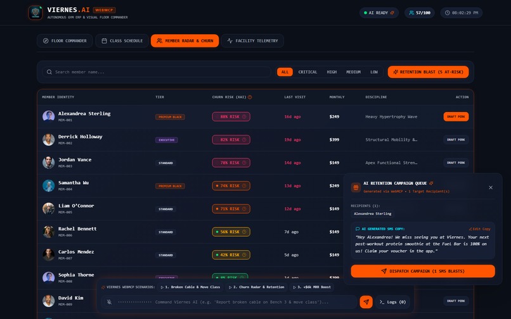Screen dimensions: 511x319
Task: Edit the AI generated SMS copy
Action: point(479,229)
